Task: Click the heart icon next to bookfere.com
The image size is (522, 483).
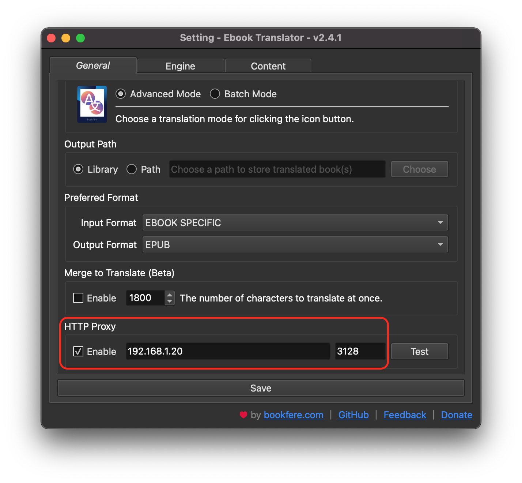Action: click(x=243, y=415)
